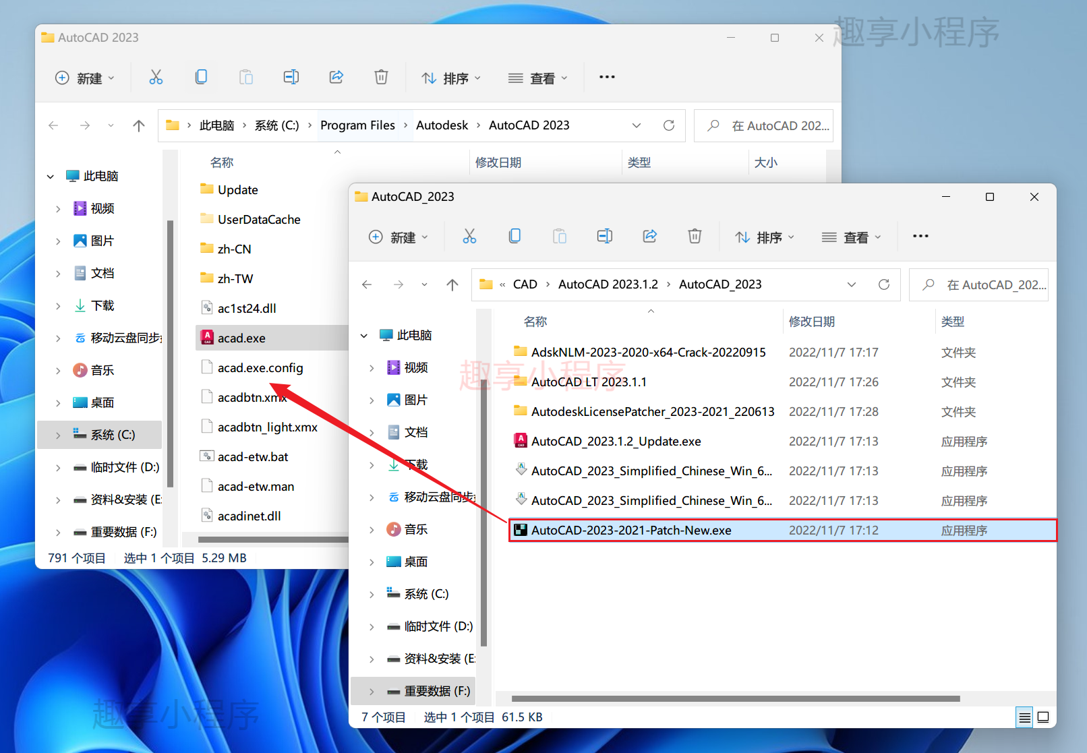This screenshot has width=1087, height=753.
Task: Open 查看 view menu in back window
Action: coord(537,78)
